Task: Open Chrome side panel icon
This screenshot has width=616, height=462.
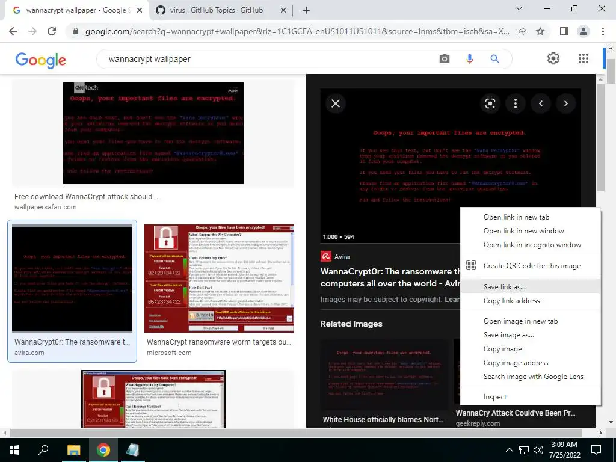Action: click(x=564, y=31)
